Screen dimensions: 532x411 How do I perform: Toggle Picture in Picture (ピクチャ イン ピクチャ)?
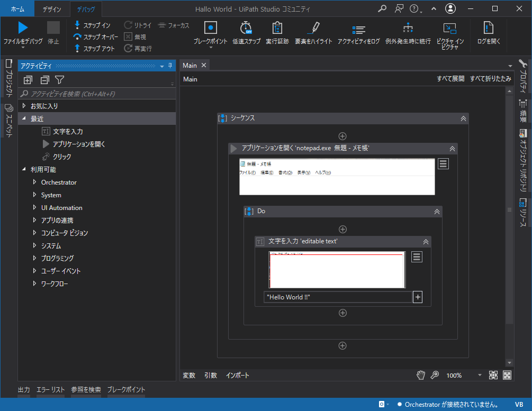pos(450,35)
